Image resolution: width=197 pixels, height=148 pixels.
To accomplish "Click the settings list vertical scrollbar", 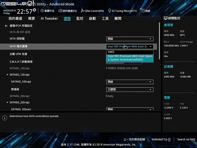I will click(x=159, y=41).
